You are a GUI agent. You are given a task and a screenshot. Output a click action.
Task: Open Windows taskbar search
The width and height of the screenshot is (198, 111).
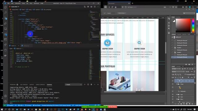(x=6, y=109)
